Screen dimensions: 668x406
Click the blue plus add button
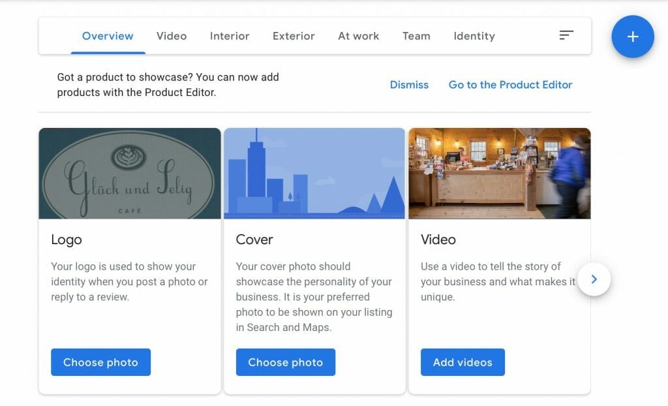[632, 37]
